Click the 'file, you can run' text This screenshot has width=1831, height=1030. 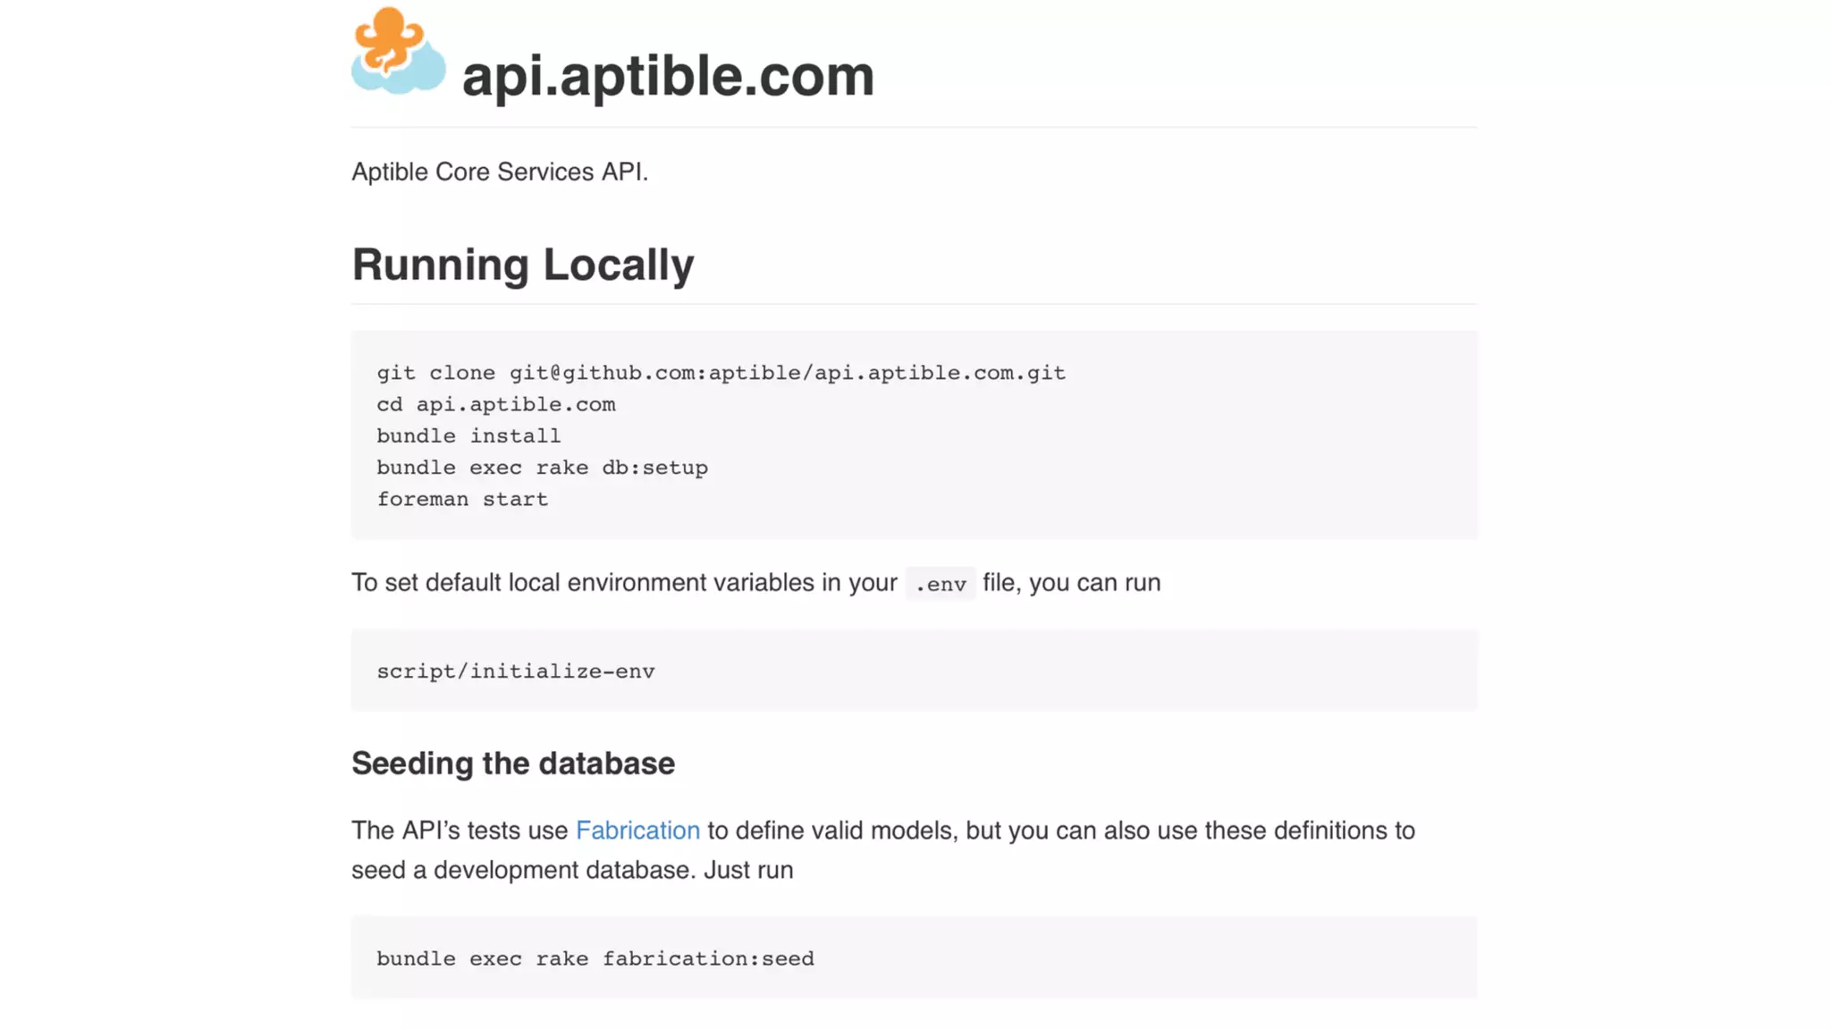[x=1071, y=583]
